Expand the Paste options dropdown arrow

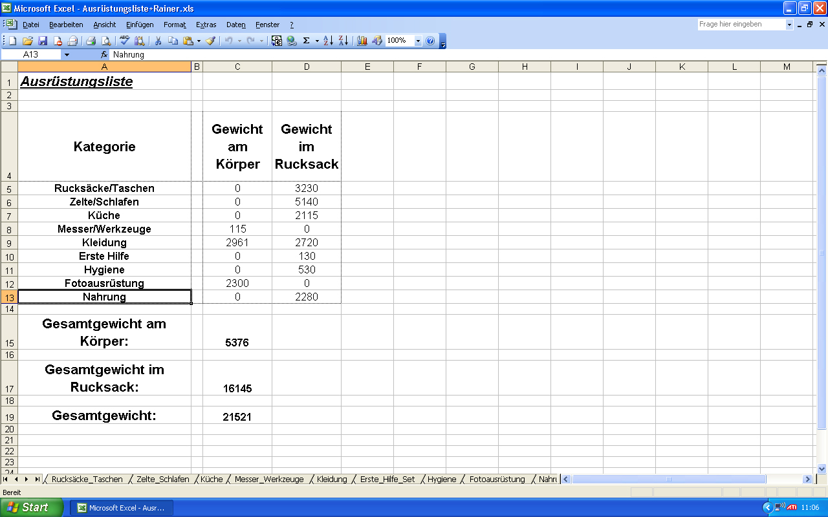tap(199, 41)
